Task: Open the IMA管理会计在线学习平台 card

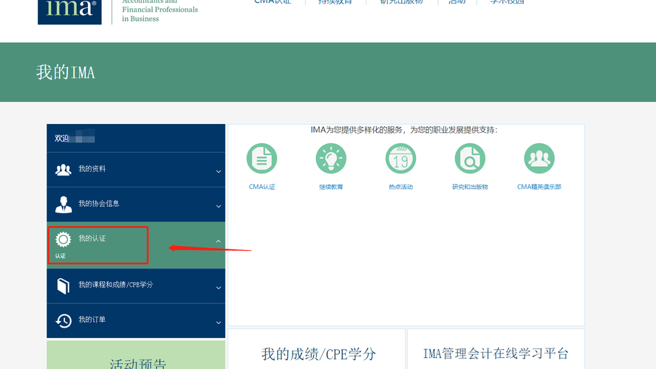Action: 495,354
